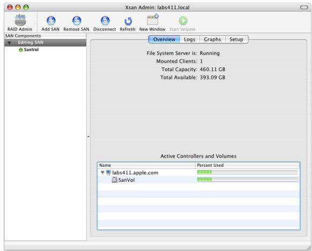Open the Setup tab
The height and width of the screenshot is (251, 312).
point(236,39)
